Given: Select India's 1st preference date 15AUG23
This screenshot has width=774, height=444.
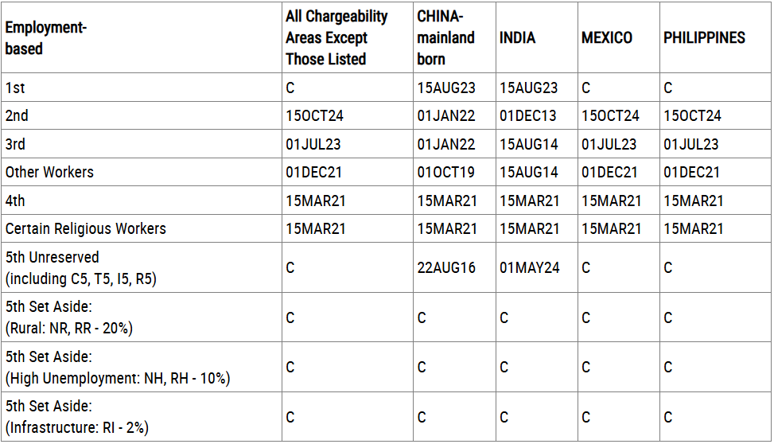Looking at the screenshot, I should pos(528,88).
